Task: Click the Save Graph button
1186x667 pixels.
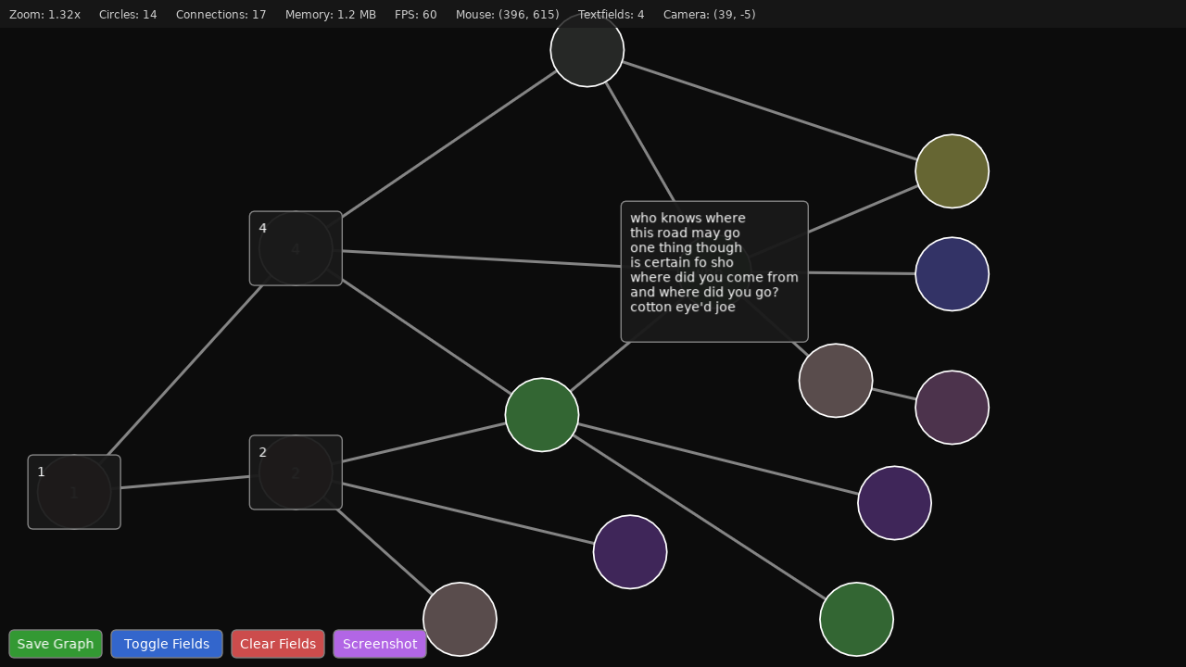Action: [56, 644]
